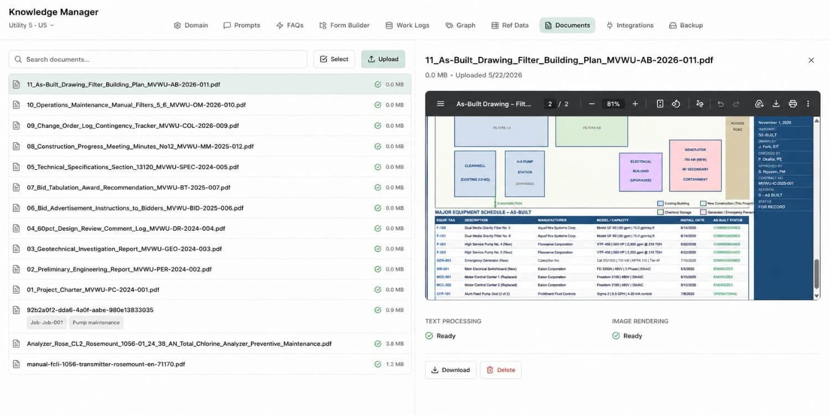Click the green check of Analyzer_Rose_CL2 row

point(378,344)
